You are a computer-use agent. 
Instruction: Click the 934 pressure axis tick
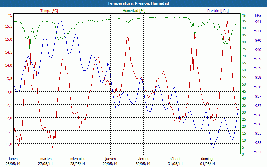(258, 152)
